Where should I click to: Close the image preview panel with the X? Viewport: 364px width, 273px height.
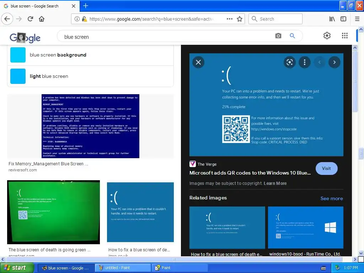click(198, 62)
